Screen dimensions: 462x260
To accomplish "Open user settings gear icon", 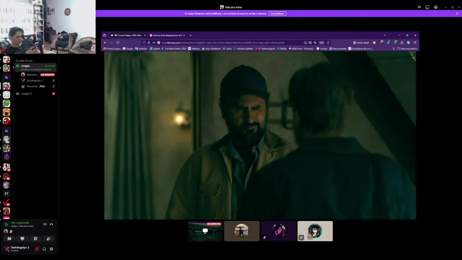I will (x=51, y=249).
